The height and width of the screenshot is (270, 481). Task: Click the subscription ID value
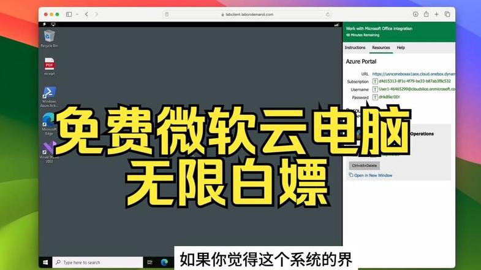[x=415, y=81]
